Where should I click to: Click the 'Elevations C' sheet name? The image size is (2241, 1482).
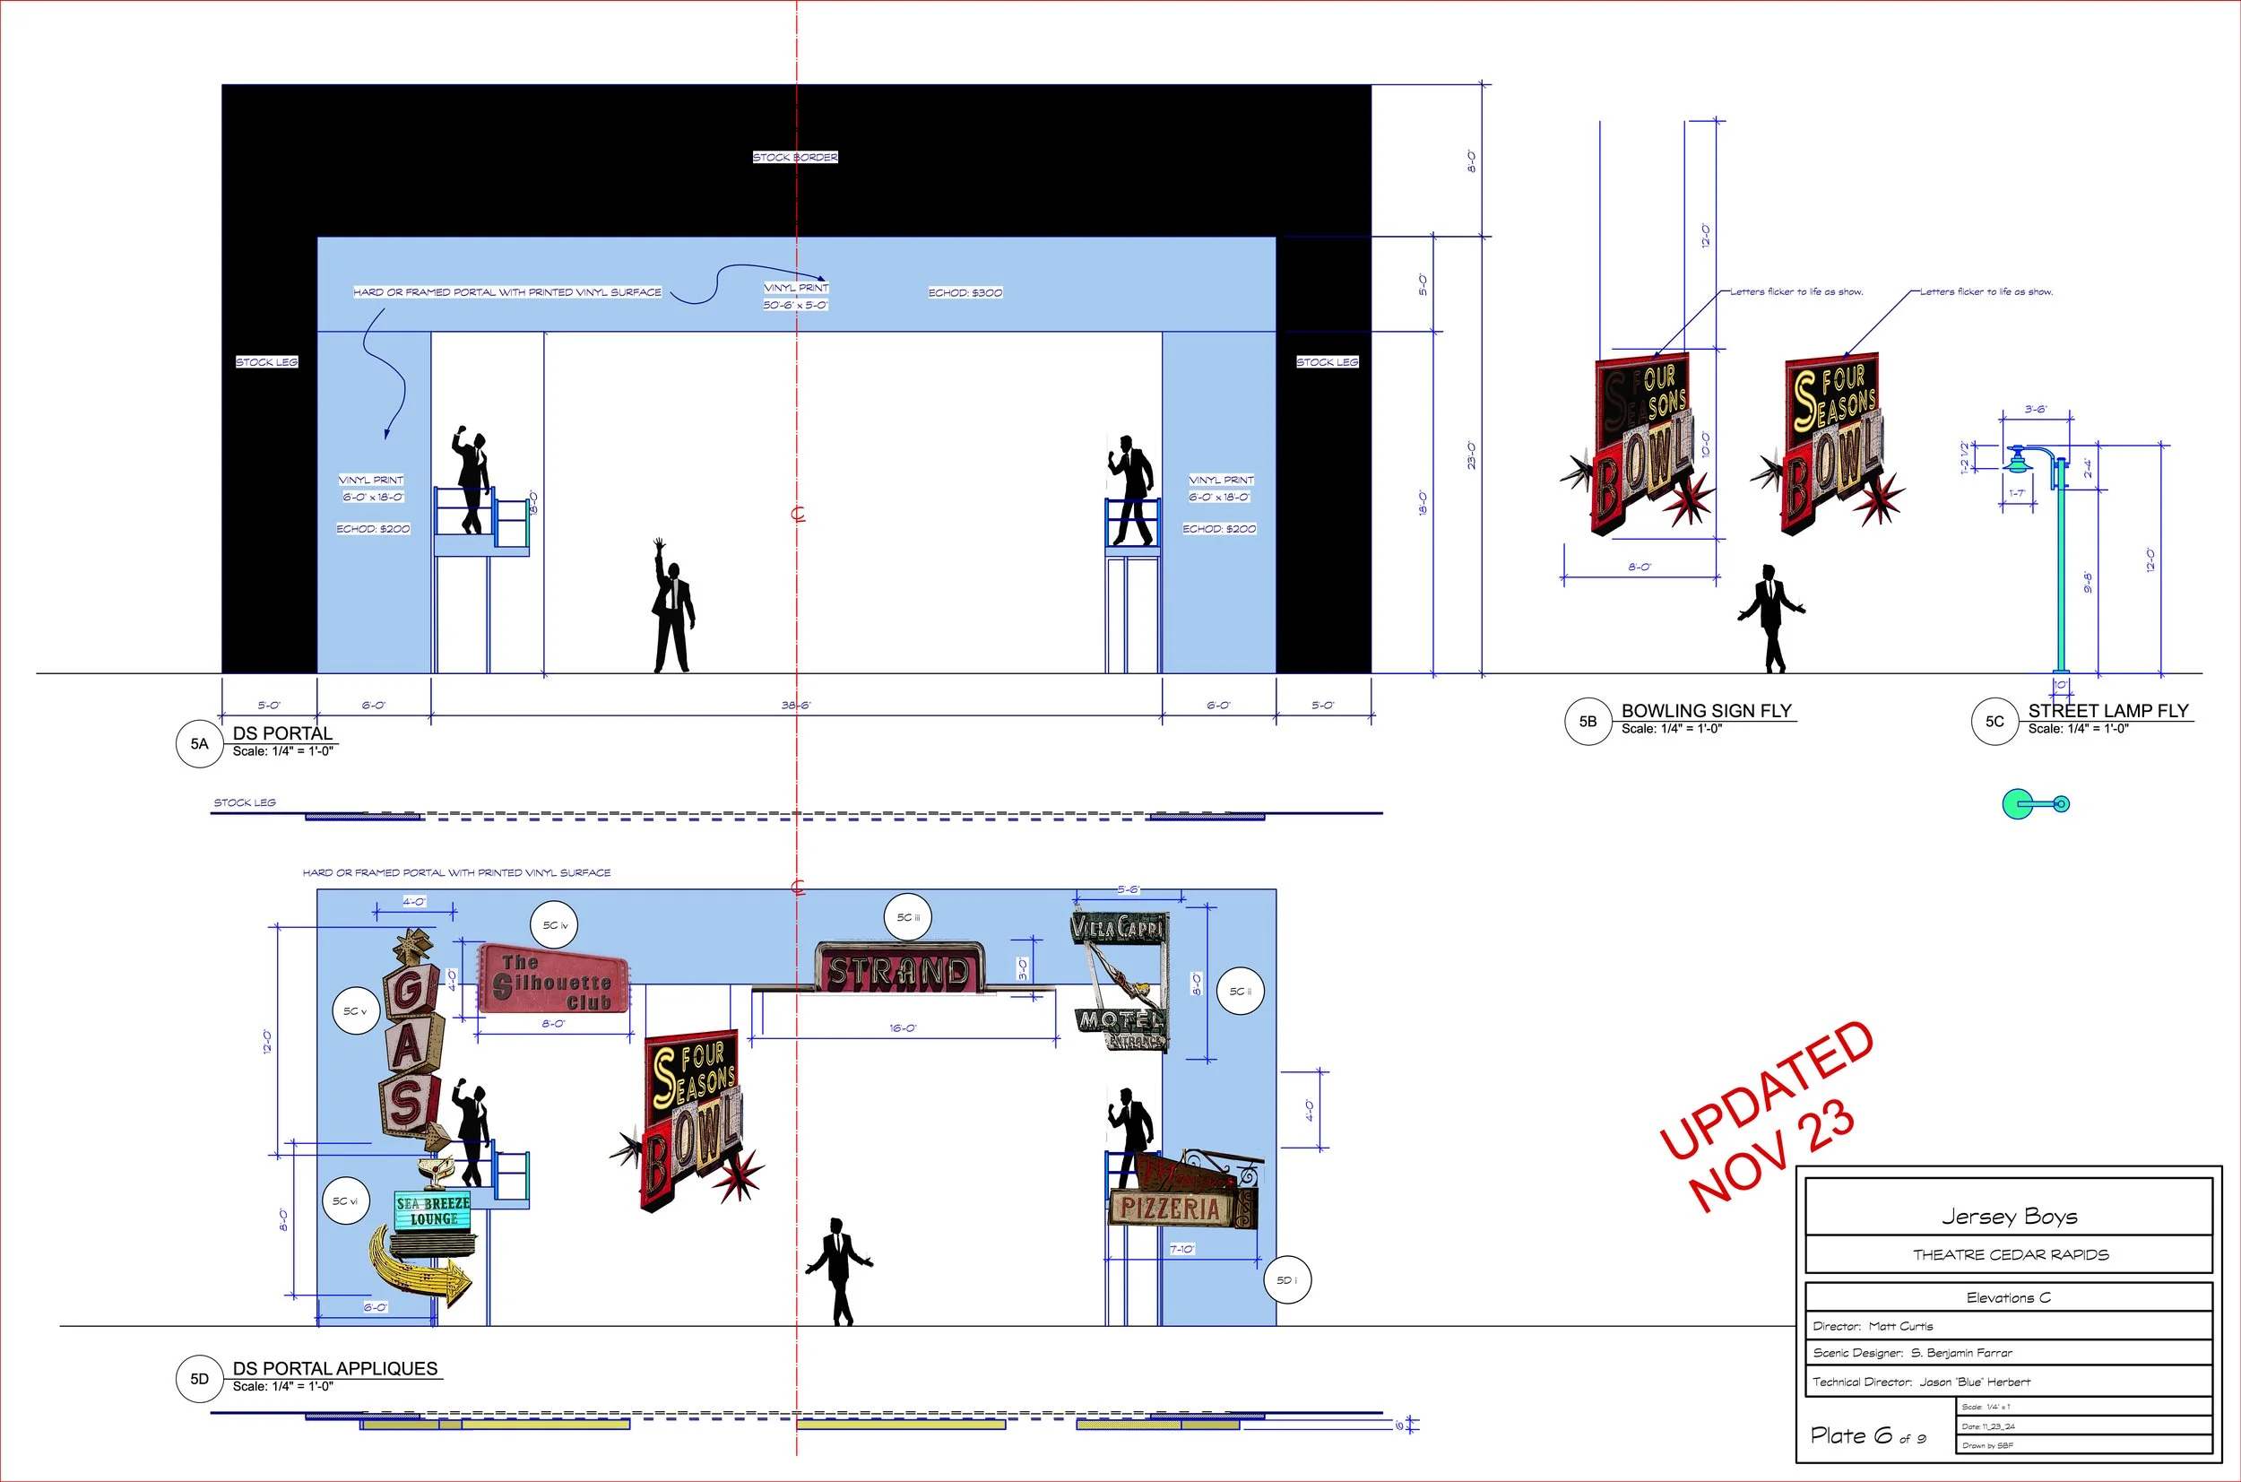point(2009,1297)
